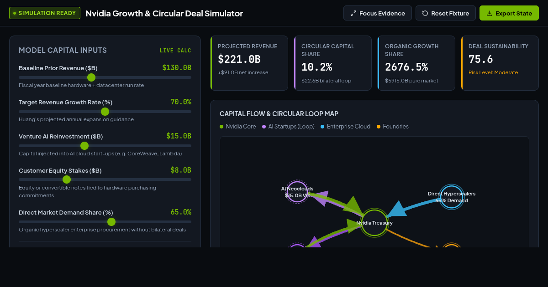This screenshot has height=287, width=548.
Task: Click the $22.6B bilateral loop text
Action: click(x=326, y=81)
